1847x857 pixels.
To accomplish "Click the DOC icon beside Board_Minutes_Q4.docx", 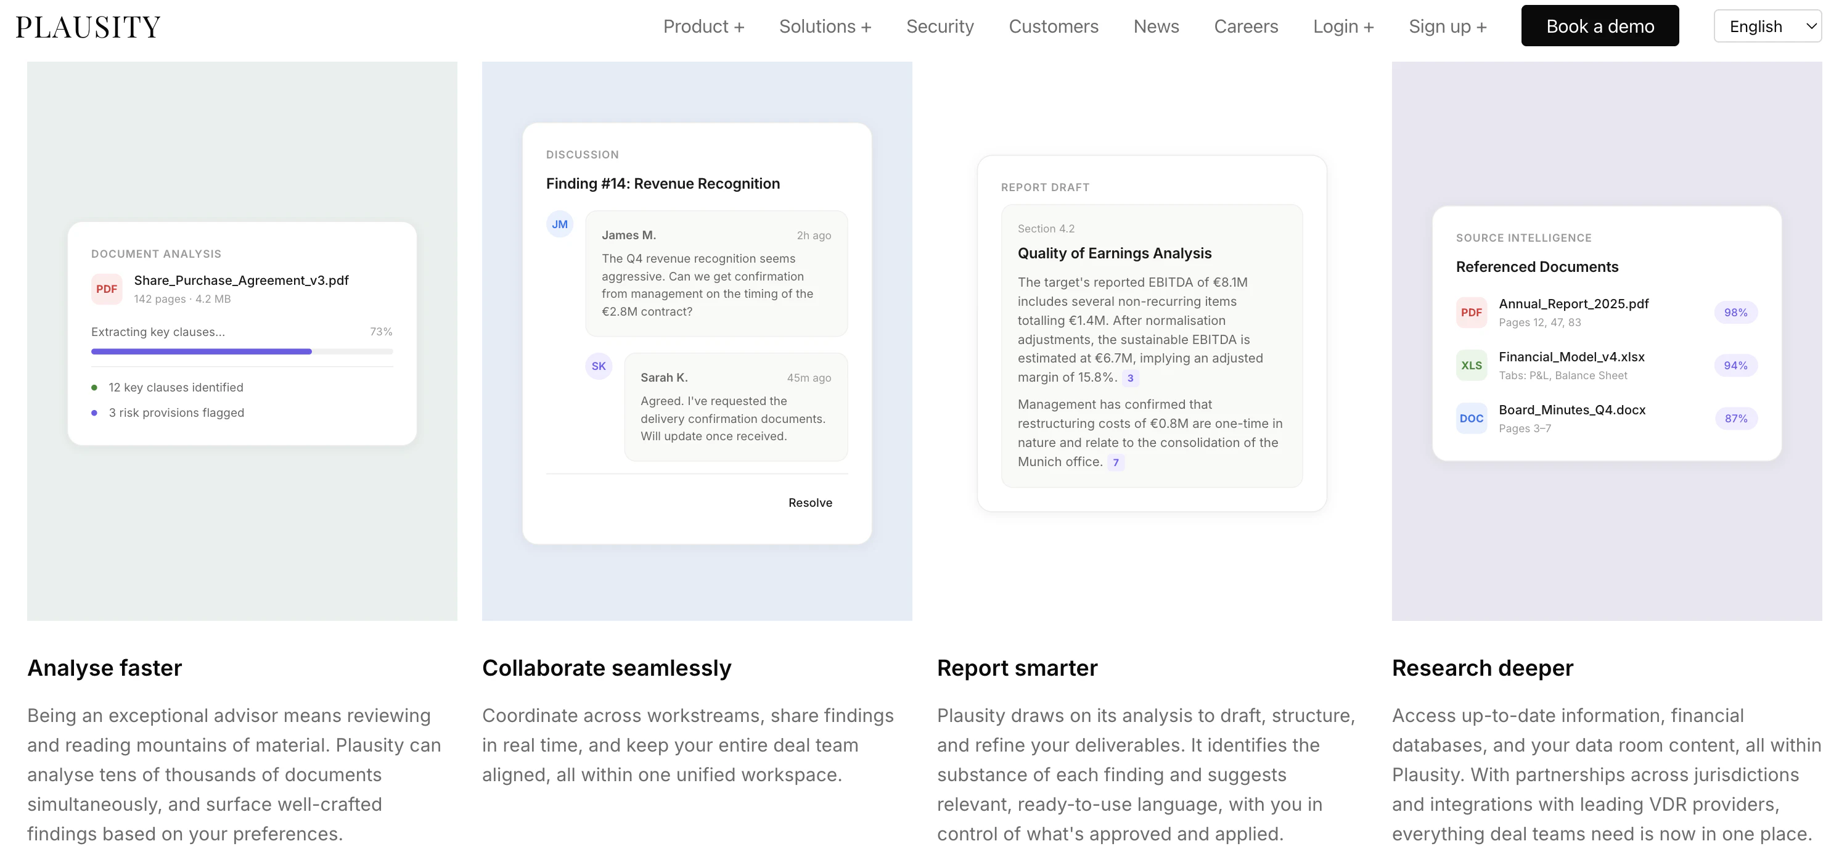I will pos(1470,419).
